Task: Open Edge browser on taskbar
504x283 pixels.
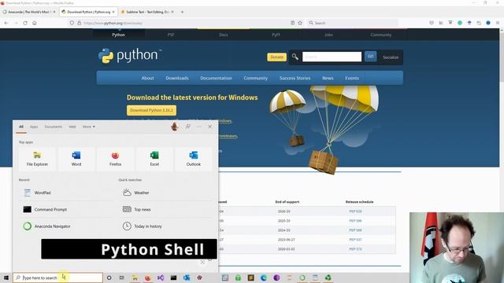Action: click(264, 277)
